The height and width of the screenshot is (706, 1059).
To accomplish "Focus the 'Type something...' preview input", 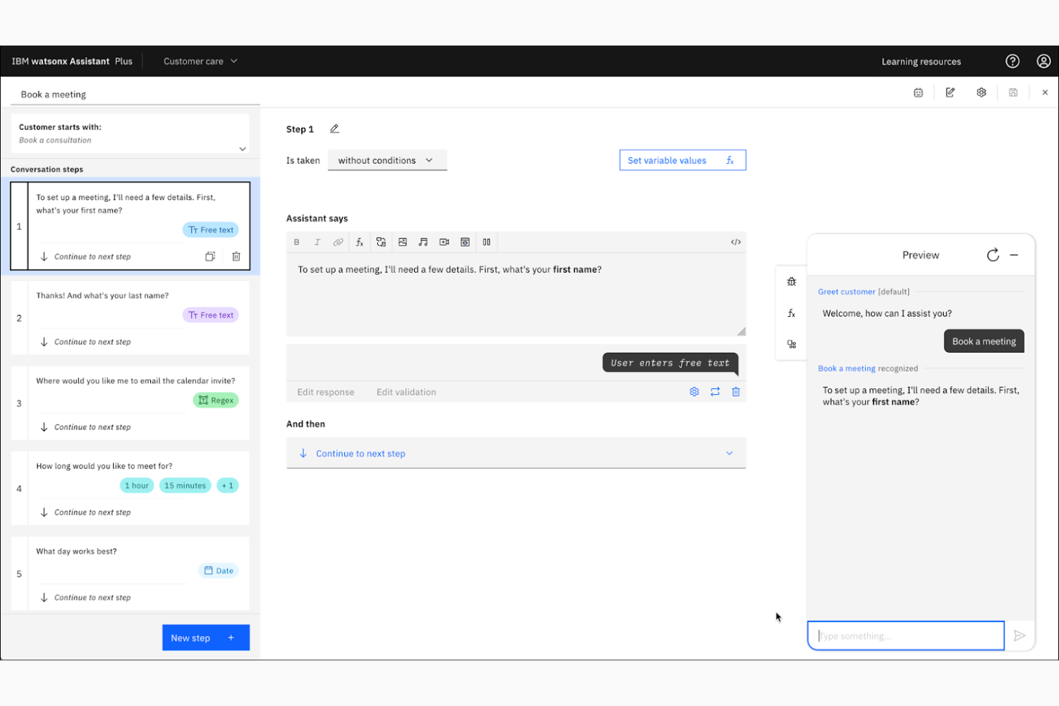I will [906, 636].
